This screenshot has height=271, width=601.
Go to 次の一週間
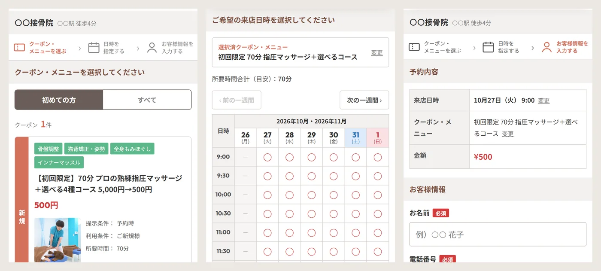click(364, 100)
